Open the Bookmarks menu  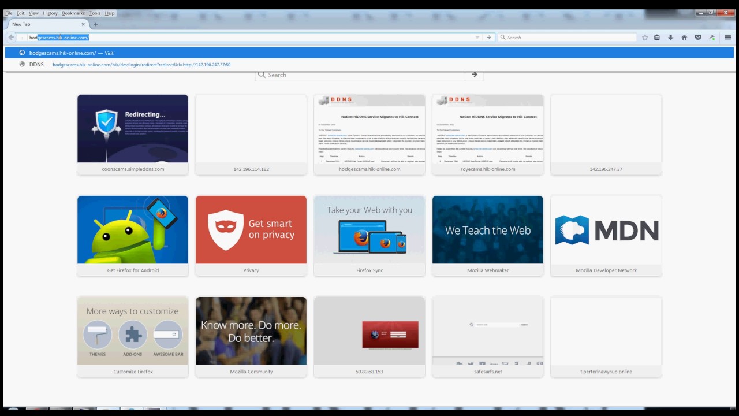73,13
